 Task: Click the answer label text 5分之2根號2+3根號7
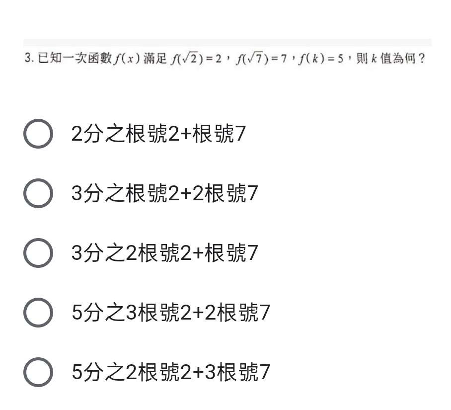[x=171, y=372]
